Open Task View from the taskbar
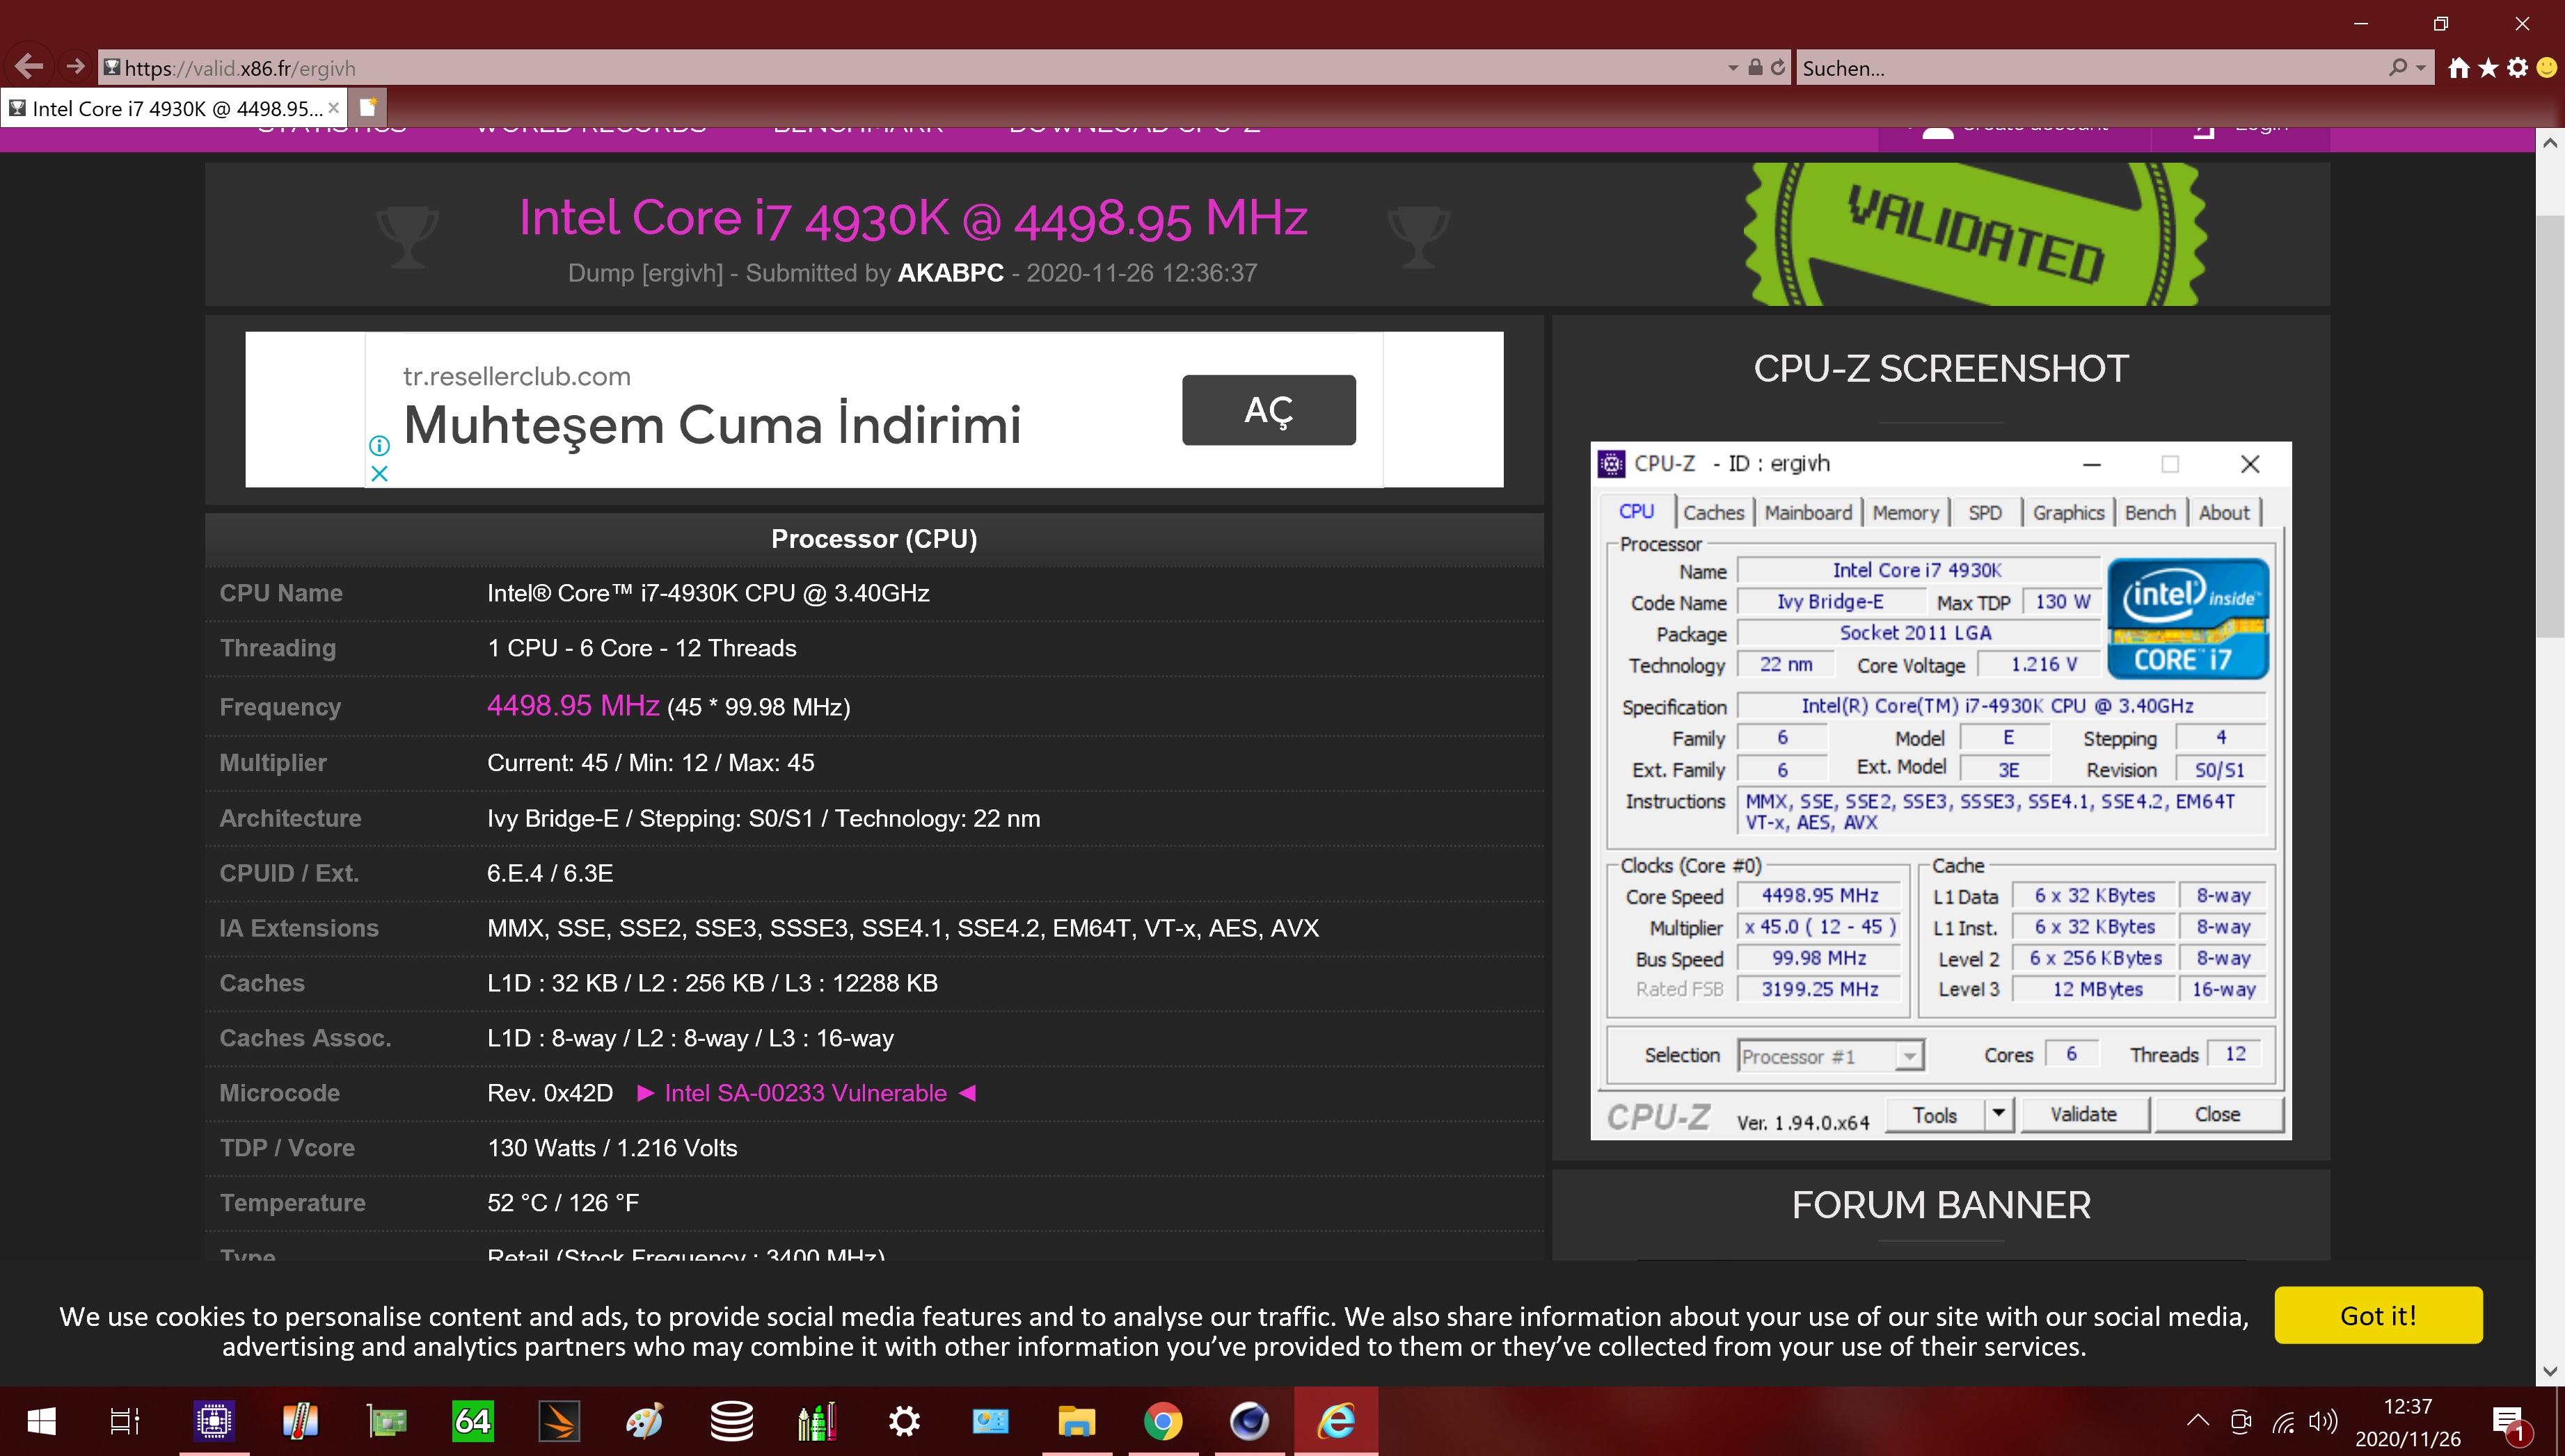Screen dimensions: 2565x1456 tap(124, 1421)
